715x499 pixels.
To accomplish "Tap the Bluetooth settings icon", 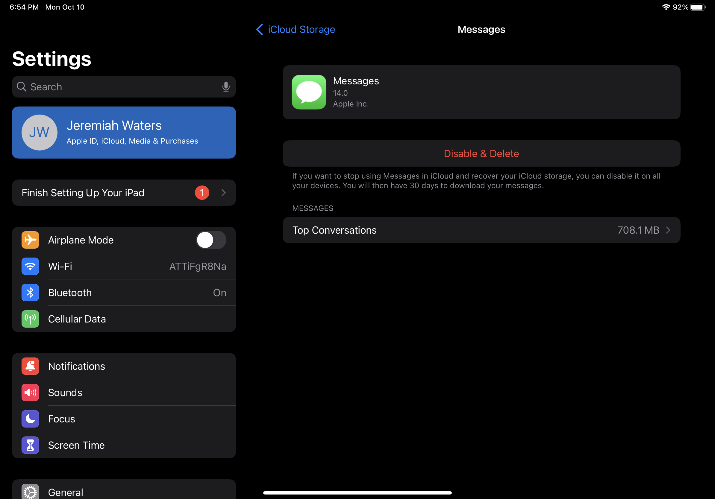I will tap(29, 293).
